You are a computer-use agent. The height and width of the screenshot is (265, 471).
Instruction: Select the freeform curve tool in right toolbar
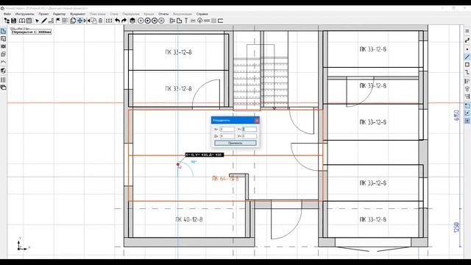[x=467, y=40]
